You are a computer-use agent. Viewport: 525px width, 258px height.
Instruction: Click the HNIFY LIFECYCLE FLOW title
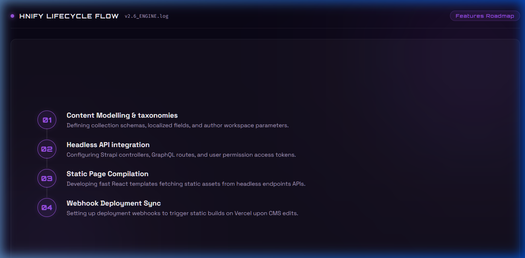click(69, 16)
